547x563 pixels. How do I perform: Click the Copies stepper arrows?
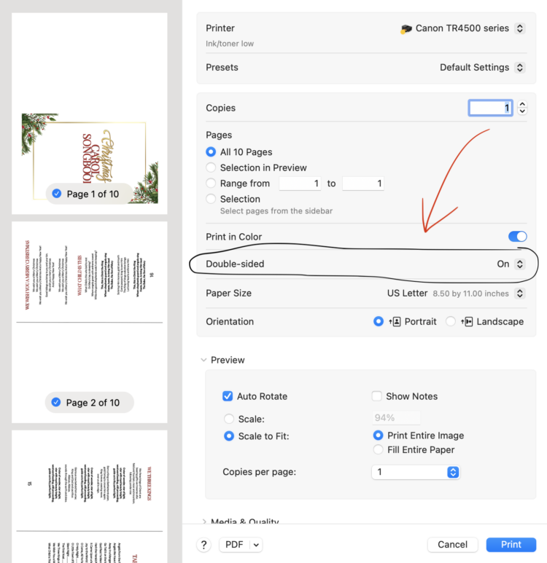point(522,108)
